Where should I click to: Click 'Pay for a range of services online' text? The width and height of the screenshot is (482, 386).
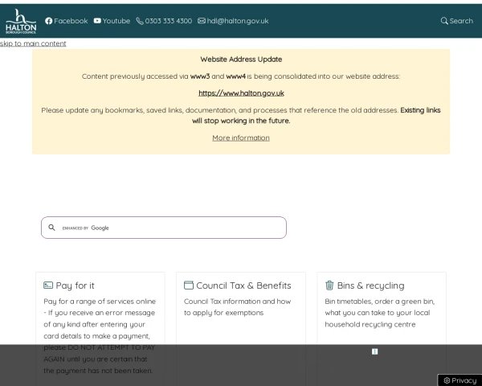click(100, 302)
